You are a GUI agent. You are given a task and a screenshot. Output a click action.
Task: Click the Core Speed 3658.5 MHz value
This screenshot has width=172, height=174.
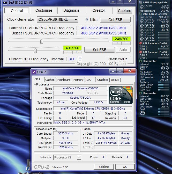[x=65, y=133]
